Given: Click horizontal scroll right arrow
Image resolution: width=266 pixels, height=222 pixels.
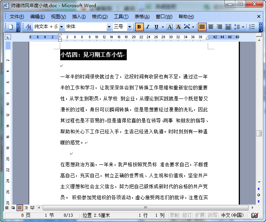Looking at the screenshot, I should tap(252, 208).
